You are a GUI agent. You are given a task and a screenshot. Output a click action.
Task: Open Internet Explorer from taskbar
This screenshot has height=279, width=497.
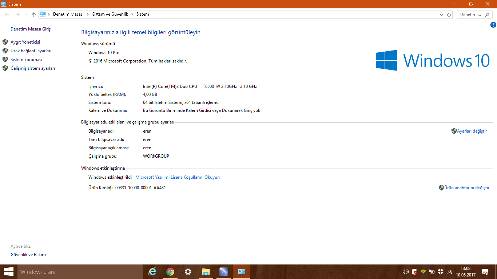pos(152,272)
